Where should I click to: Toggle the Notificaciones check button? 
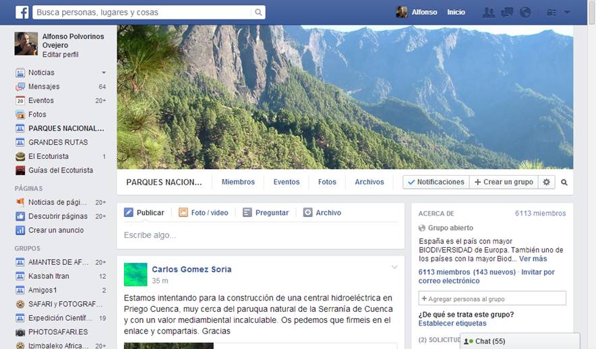pos(436,182)
